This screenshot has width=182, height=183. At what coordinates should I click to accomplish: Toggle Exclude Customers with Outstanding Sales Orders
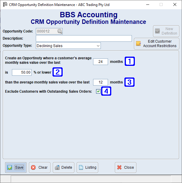point(98,91)
